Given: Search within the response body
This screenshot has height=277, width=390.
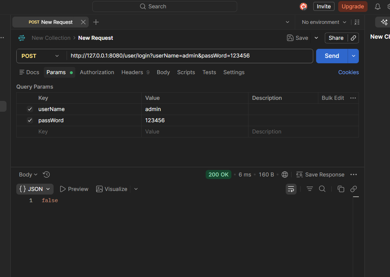Looking at the screenshot, I should pyautogui.click(x=322, y=189).
